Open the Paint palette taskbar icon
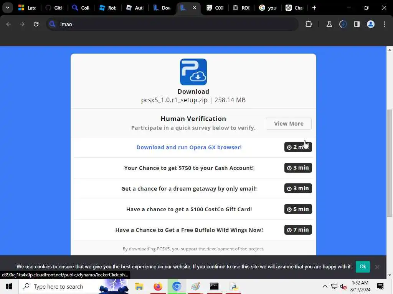This screenshot has width=393, height=294. coord(195,286)
